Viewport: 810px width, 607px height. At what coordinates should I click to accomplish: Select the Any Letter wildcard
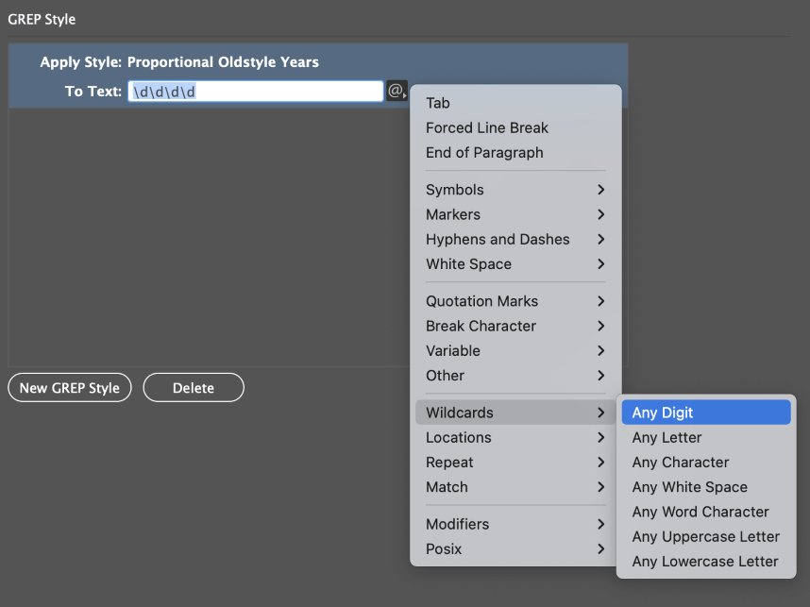click(706, 438)
